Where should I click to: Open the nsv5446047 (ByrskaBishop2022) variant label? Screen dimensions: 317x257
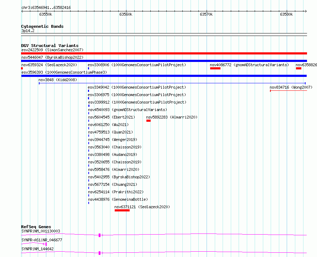pos(52,57)
